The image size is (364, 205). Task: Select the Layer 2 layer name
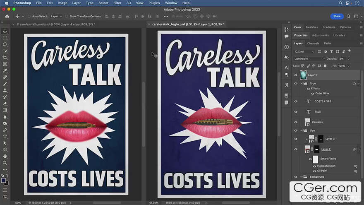326,149
